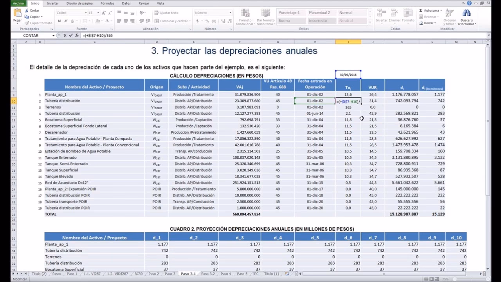Toggle bold N formatting
Screen dimensions: 501x282
[x=59, y=21]
